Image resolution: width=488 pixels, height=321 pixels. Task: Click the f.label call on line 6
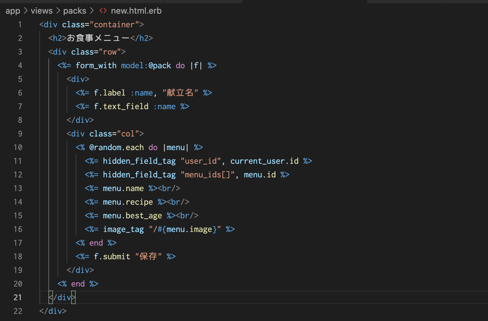click(x=110, y=93)
